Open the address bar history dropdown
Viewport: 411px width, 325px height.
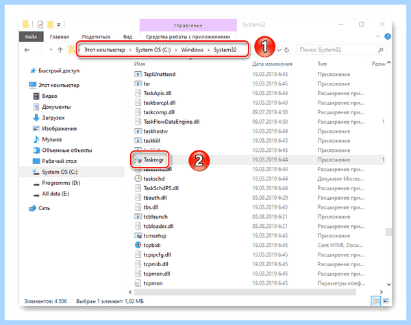click(279, 50)
